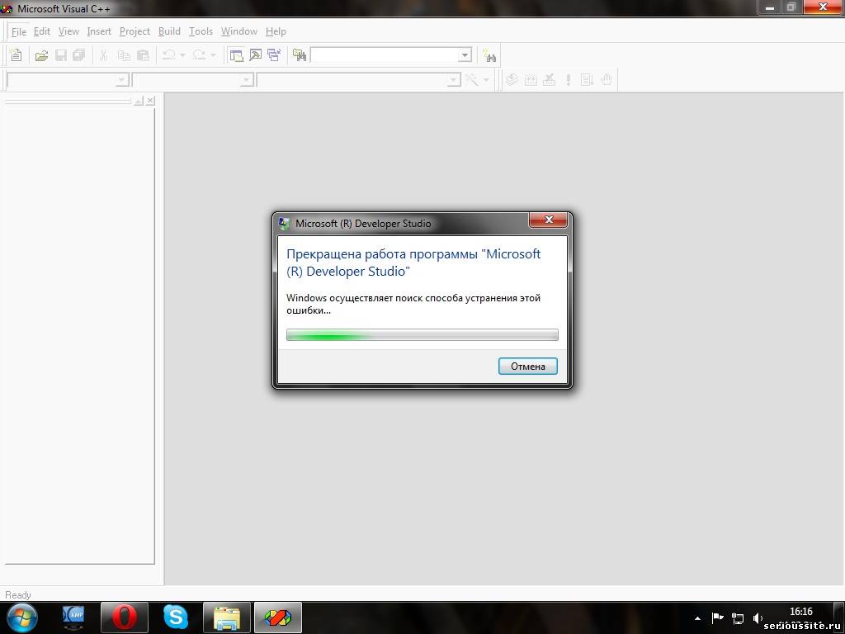Open the Build menu
The width and height of the screenshot is (845, 634).
click(x=169, y=31)
